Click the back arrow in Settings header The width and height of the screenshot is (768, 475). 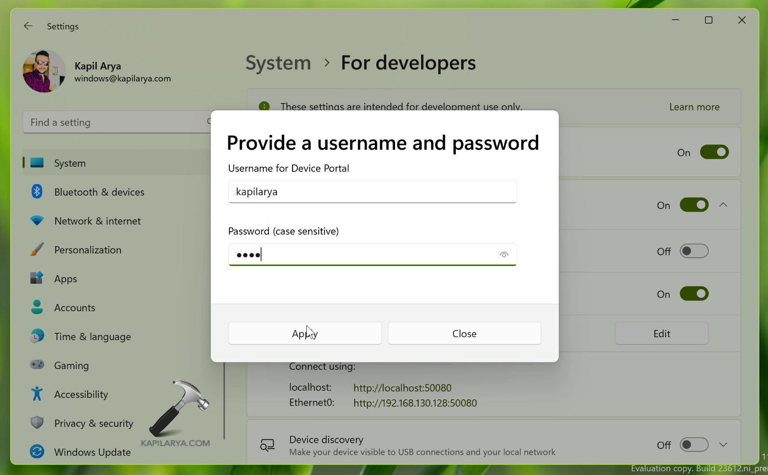click(28, 26)
